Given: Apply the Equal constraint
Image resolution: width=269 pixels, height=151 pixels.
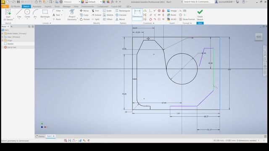Looking at the screenshot, I should [x=164, y=19].
